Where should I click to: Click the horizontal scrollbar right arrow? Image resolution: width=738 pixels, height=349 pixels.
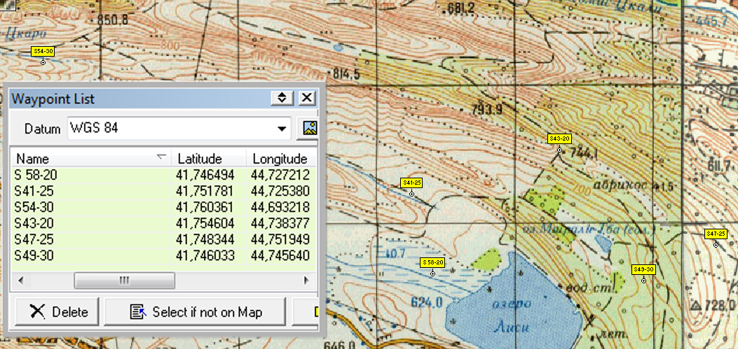(x=306, y=281)
